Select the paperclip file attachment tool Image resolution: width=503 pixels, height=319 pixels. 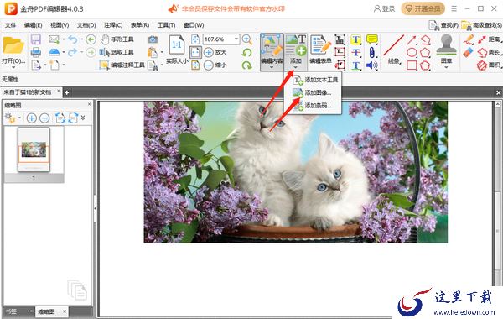pos(371,52)
